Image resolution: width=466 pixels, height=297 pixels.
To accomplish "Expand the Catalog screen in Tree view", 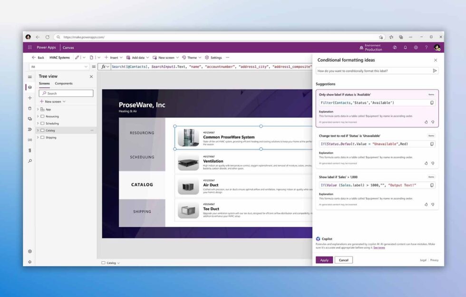I will pyautogui.click(x=38, y=130).
